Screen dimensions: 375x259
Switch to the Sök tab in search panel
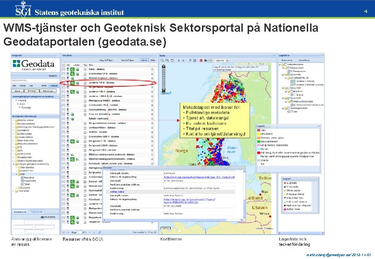(14, 86)
